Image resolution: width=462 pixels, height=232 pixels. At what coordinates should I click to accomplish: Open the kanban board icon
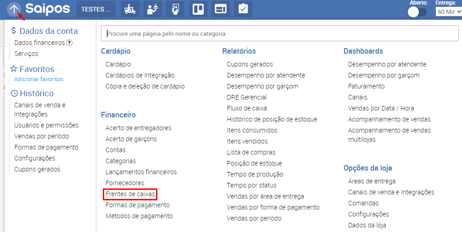point(198,9)
